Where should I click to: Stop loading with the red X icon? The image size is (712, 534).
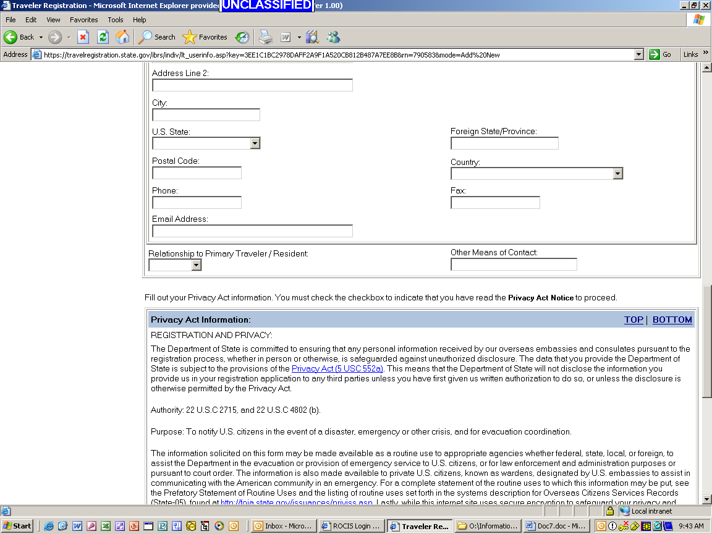83,37
